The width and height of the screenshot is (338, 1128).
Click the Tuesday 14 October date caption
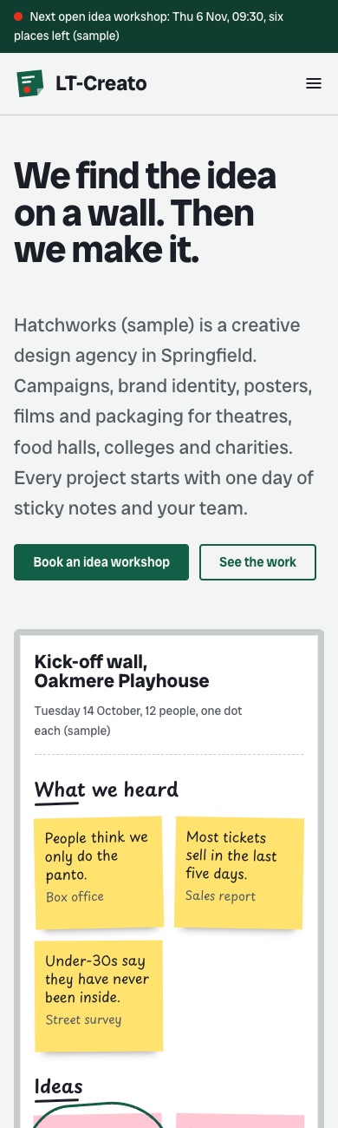tap(138, 721)
